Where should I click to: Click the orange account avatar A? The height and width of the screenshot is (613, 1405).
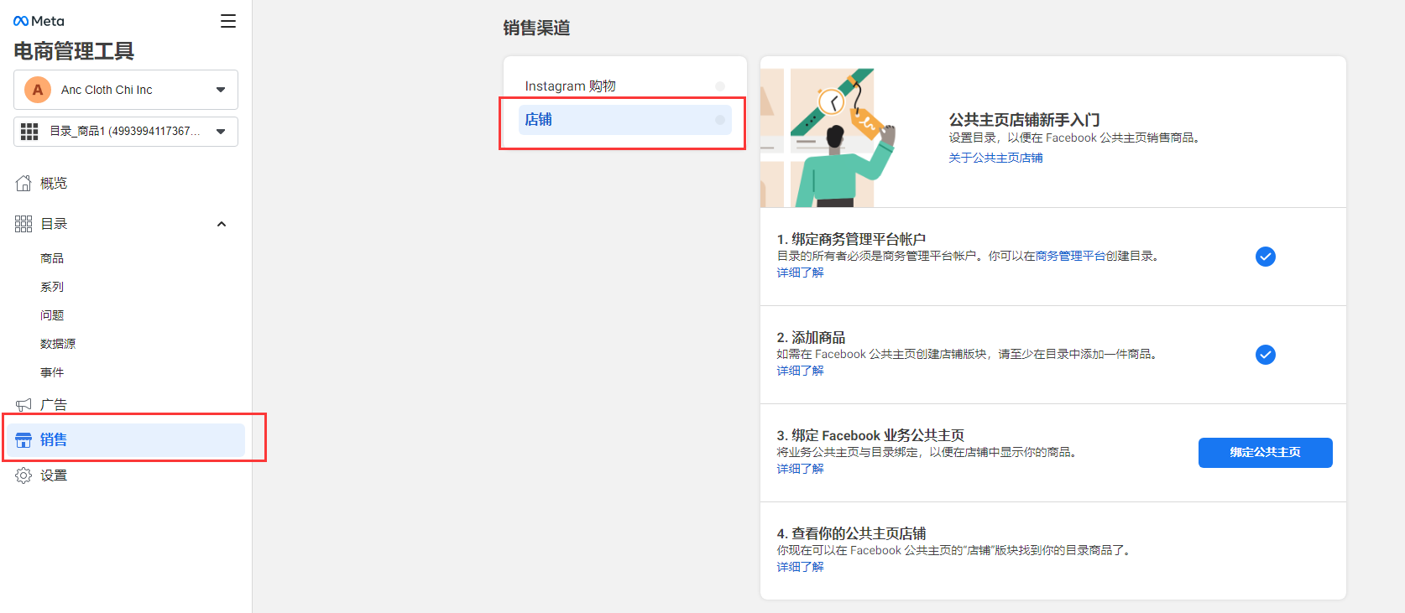38,90
